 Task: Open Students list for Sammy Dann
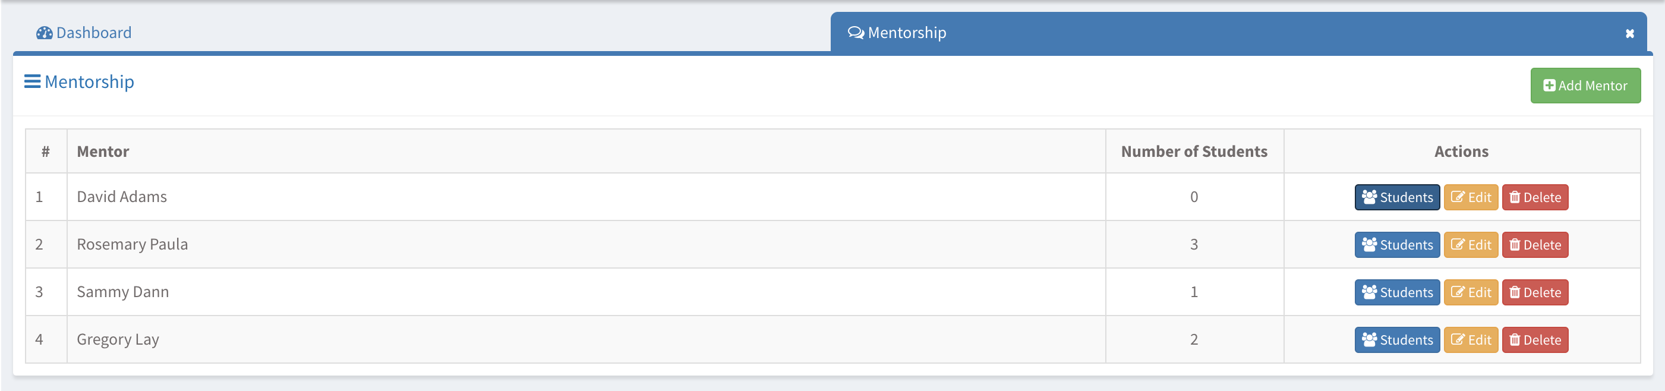[x=1397, y=293]
